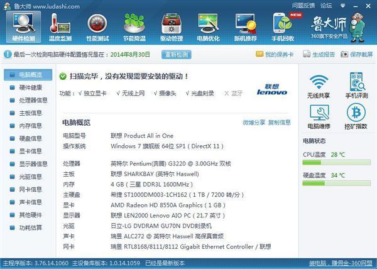Select 处理器信息 in the left sidebar
This screenshot has width=377, height=269.
tap(33, 100)
